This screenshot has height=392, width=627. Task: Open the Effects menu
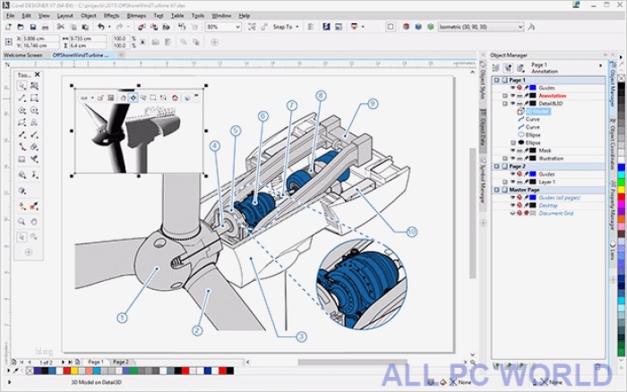[112, 15]
